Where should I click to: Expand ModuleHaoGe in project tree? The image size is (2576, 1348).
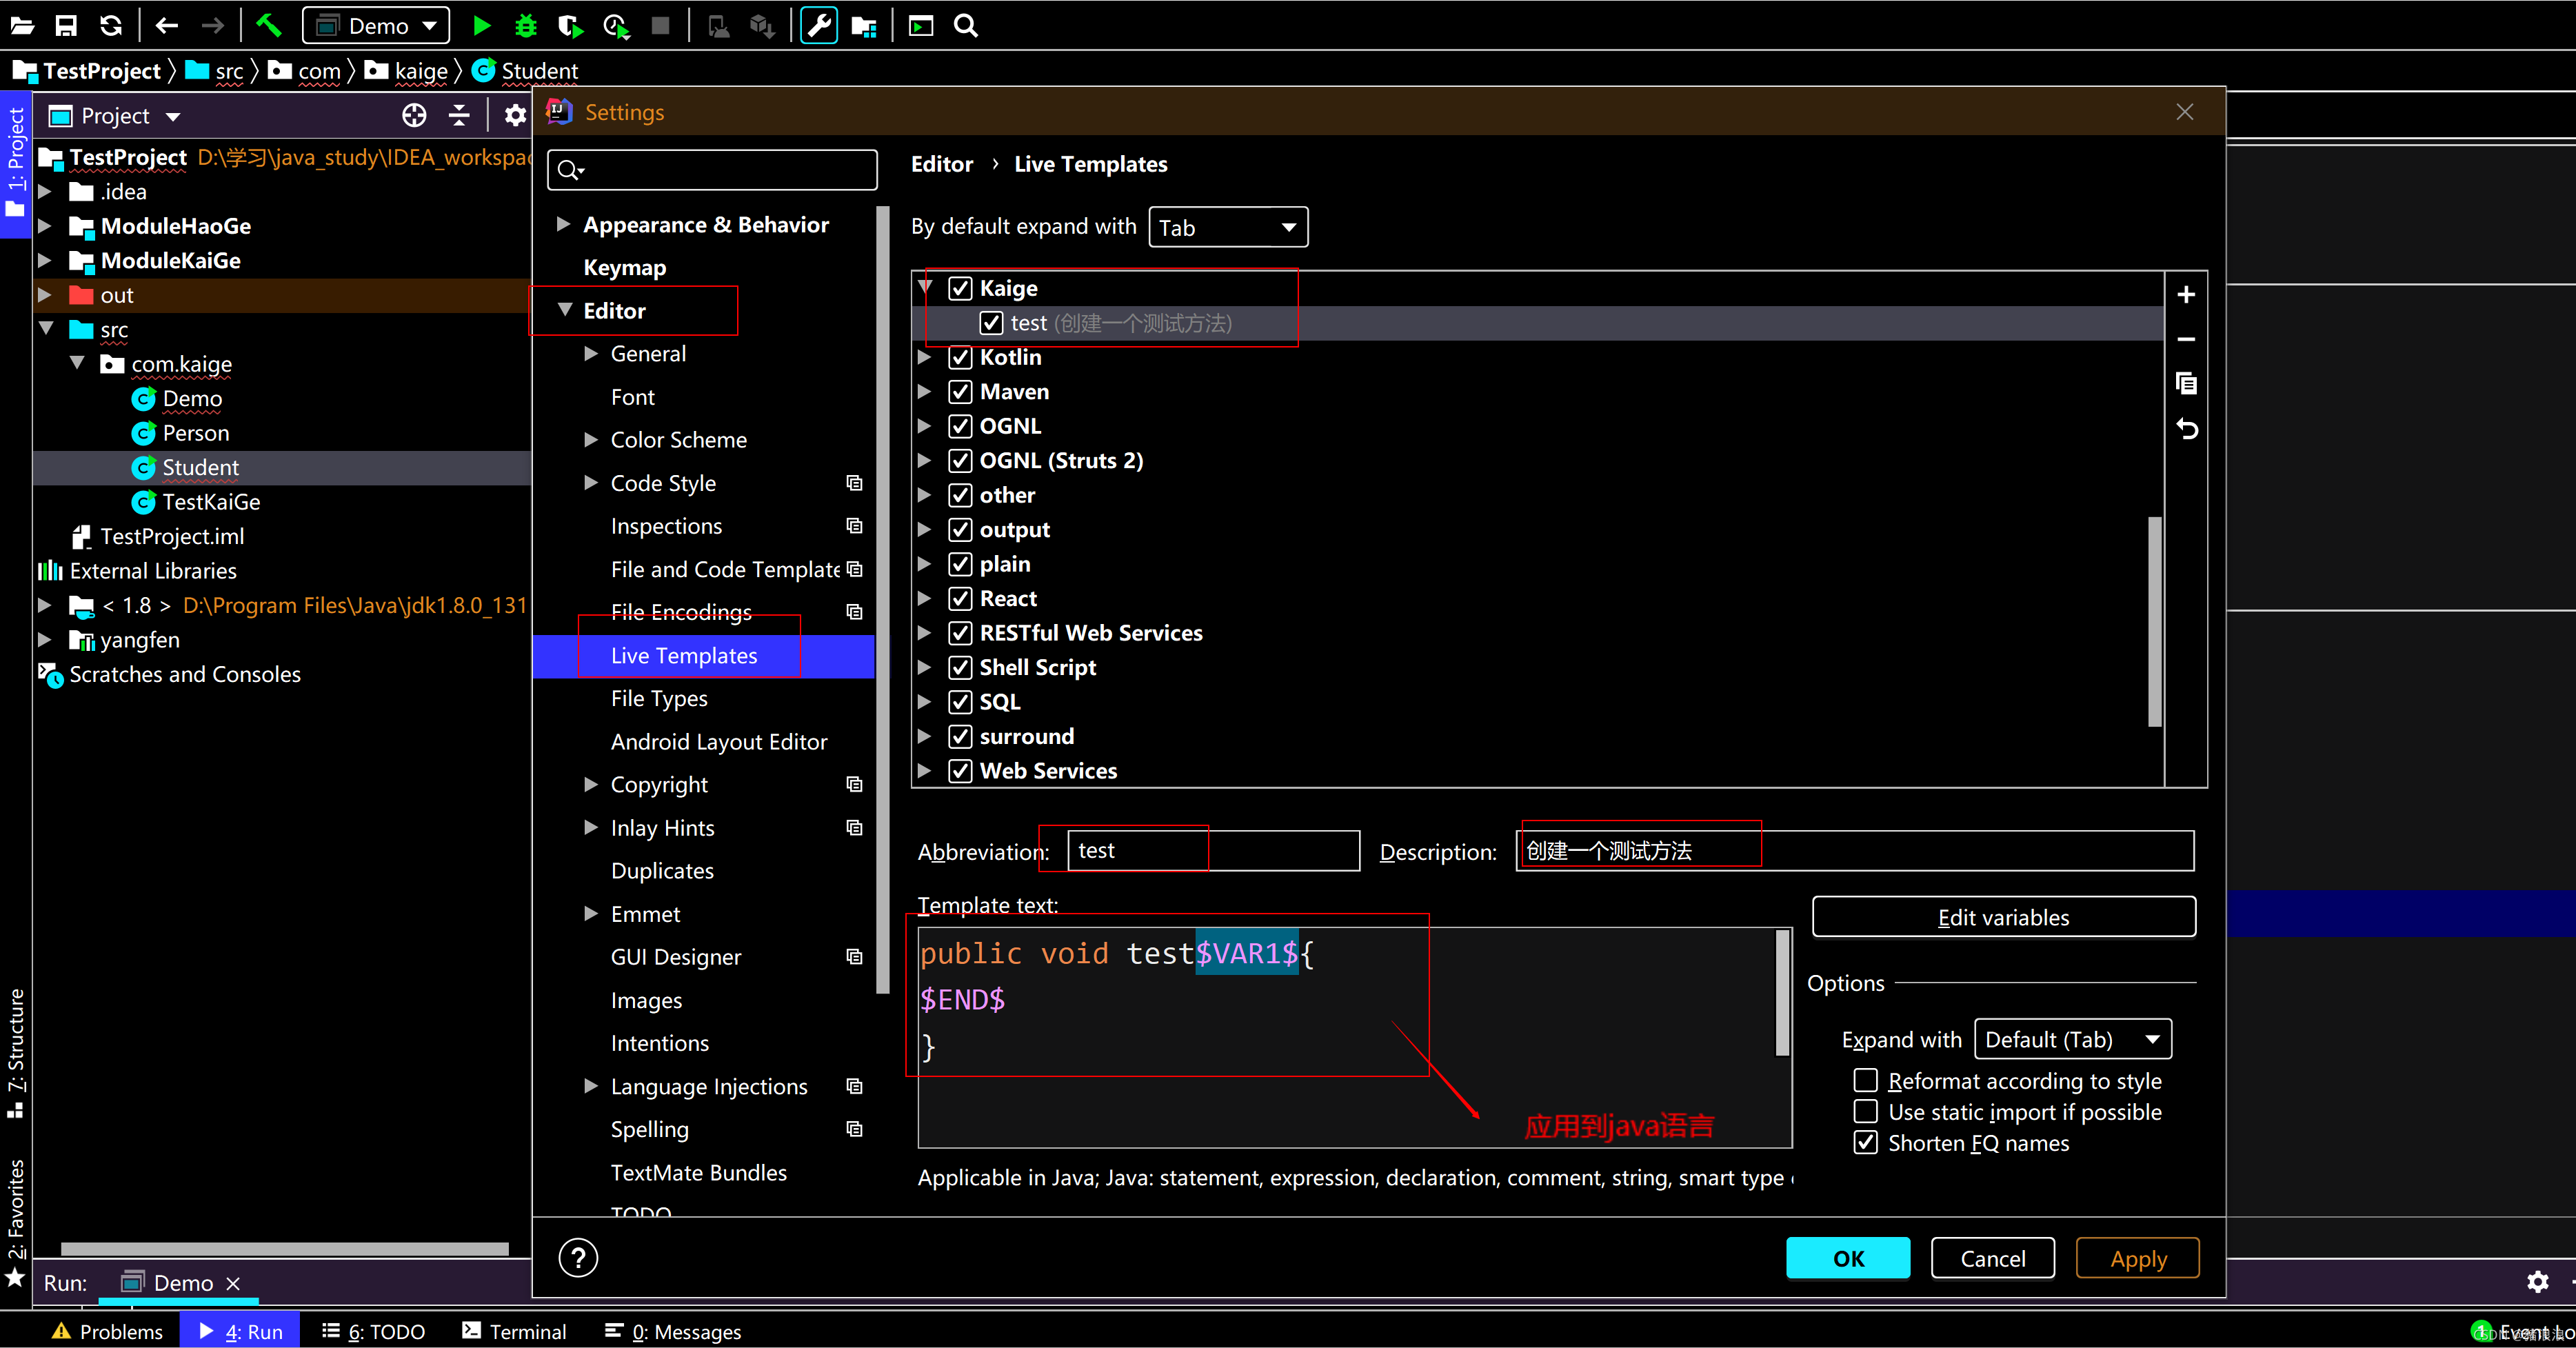pos(45,226)
